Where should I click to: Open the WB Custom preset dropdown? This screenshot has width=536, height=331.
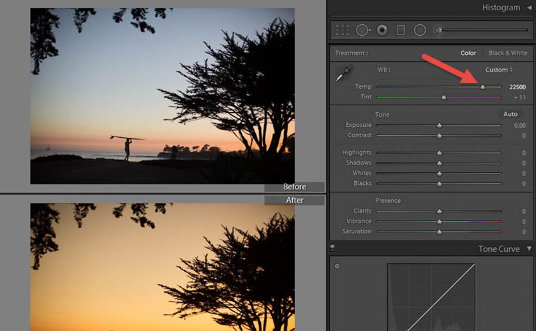pyautogui.click(x=499, y=70)
